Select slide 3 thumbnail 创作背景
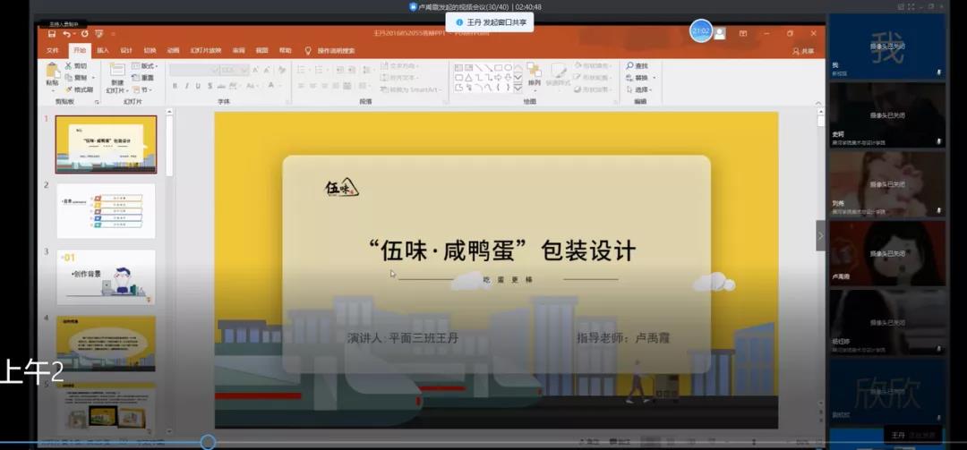This screenshot has height=450, width=967. pyautogui.click(x=106, y=276)
